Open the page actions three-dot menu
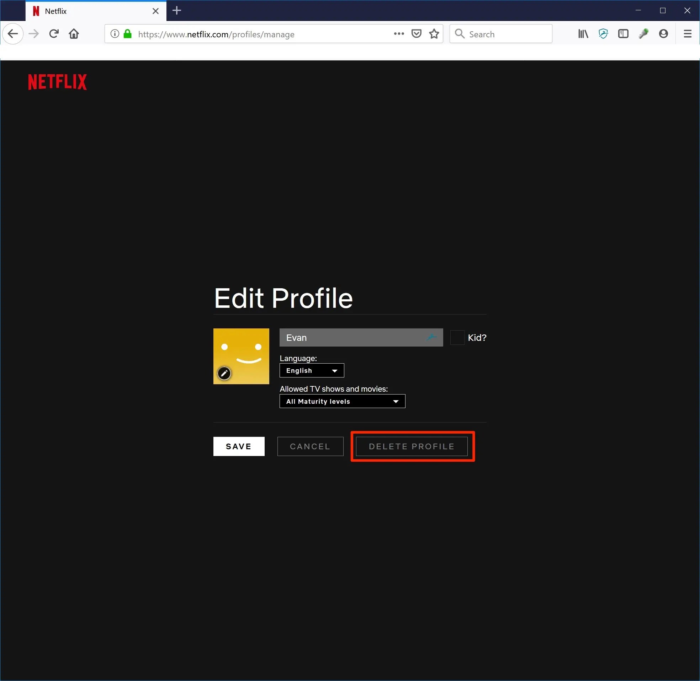Screen dimensions: 700x681 [x=399, y=34]
